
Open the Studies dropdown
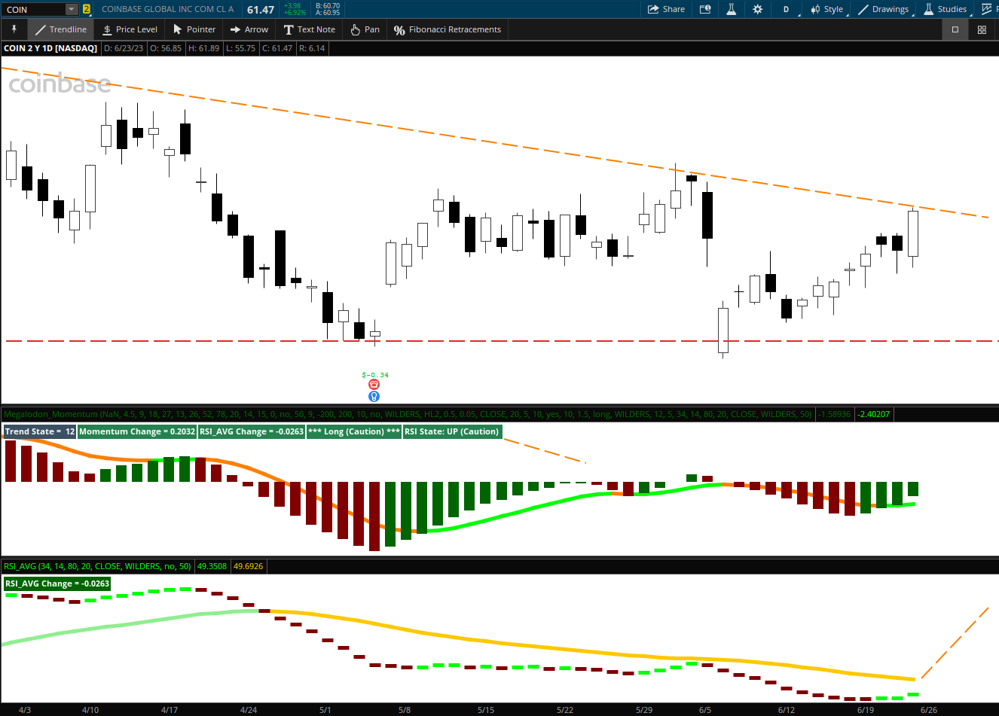(946, 9)
